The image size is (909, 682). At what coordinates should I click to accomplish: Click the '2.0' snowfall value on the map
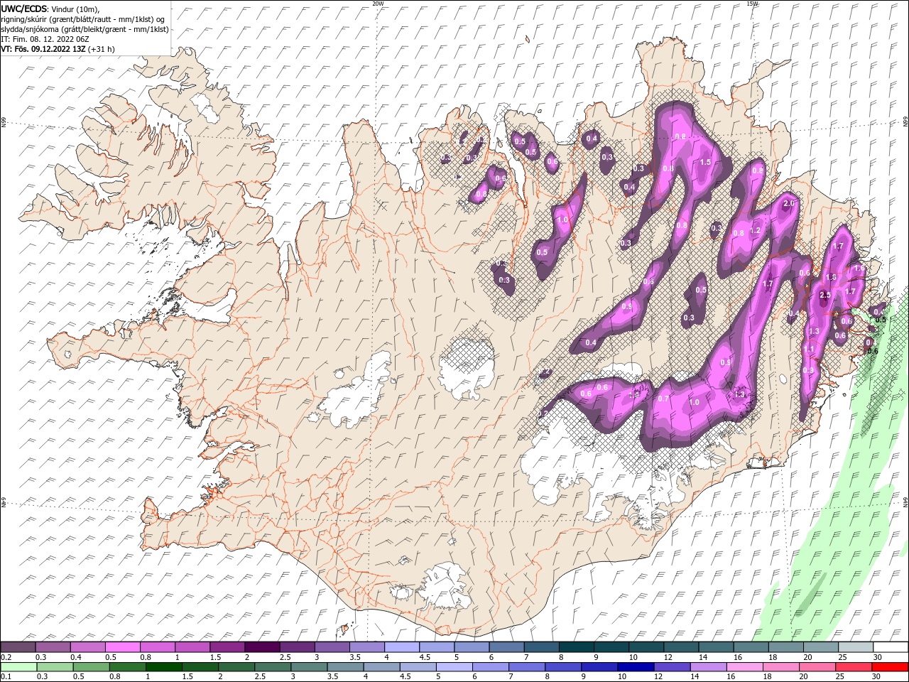coord(788,203)
